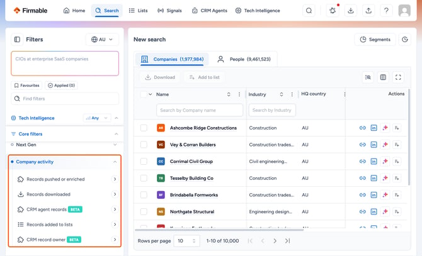Collapse the Filters sidebar panel icon
This screenshot has width=422, height=256.
17,40
